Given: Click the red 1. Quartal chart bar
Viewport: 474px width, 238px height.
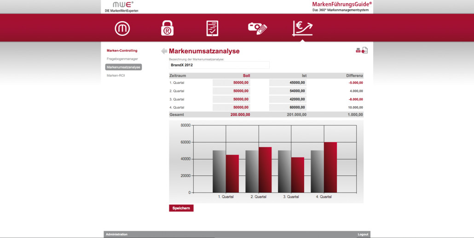Looking at the screenshot, I should point(232,174).
